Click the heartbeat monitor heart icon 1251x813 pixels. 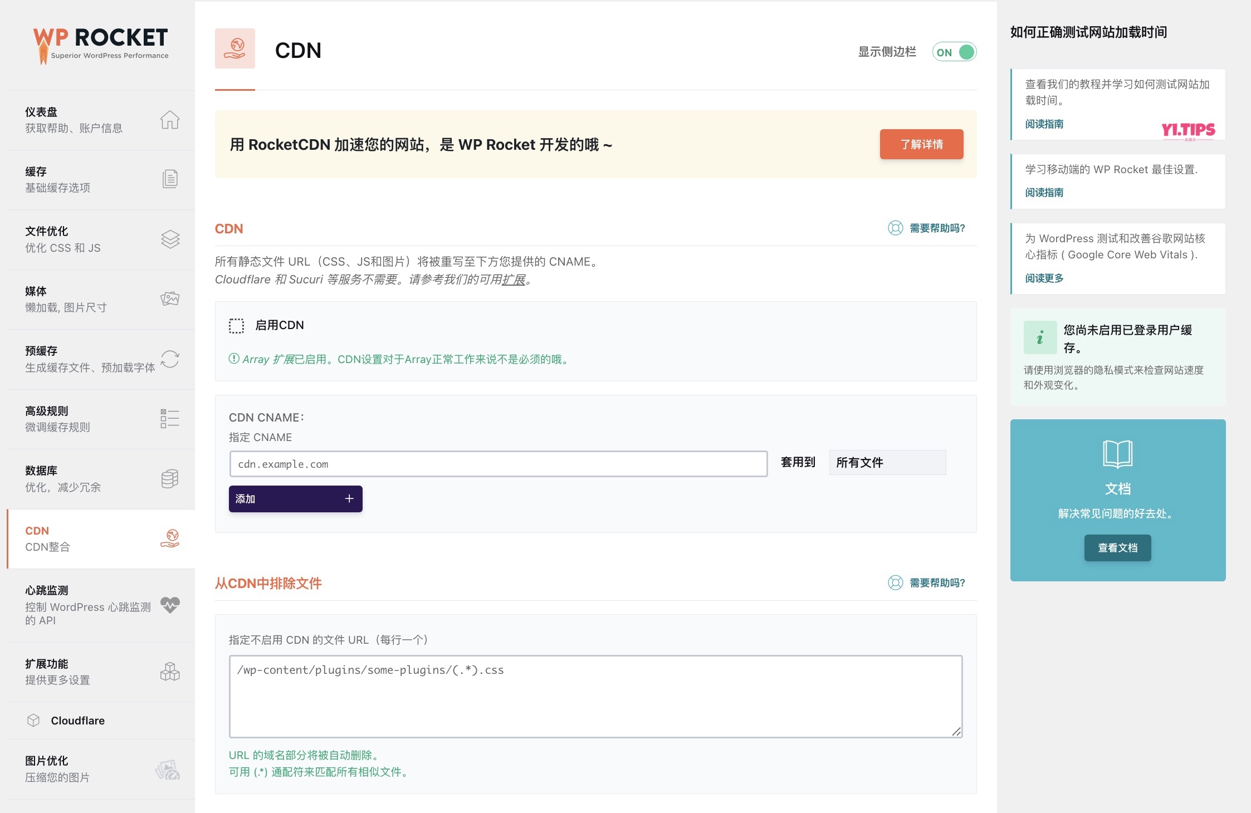[170, 605]
